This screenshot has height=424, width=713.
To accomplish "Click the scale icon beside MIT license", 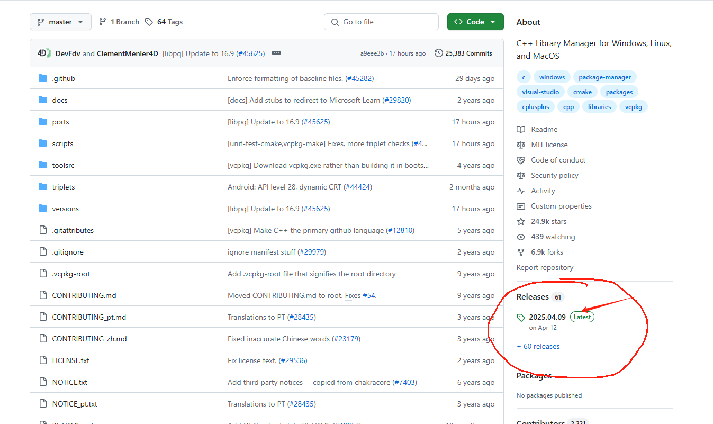I will 521,145.
